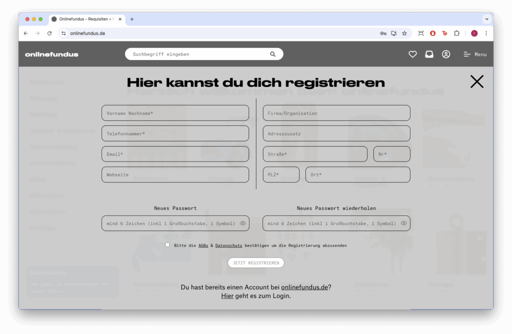Viewport: 512px width, 334px height.
Task: Expand the Menu hamburger navigation
Action: [x=474, y=54]
